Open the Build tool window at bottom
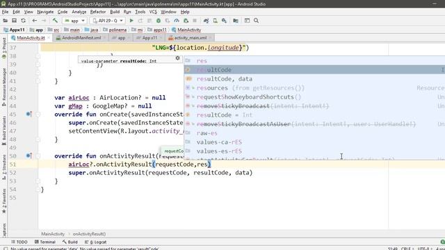 pos(70,242)
